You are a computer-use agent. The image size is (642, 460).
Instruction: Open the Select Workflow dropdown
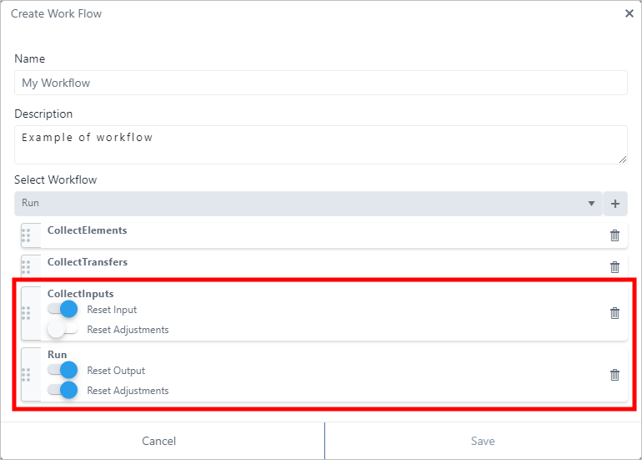point(307,204)
